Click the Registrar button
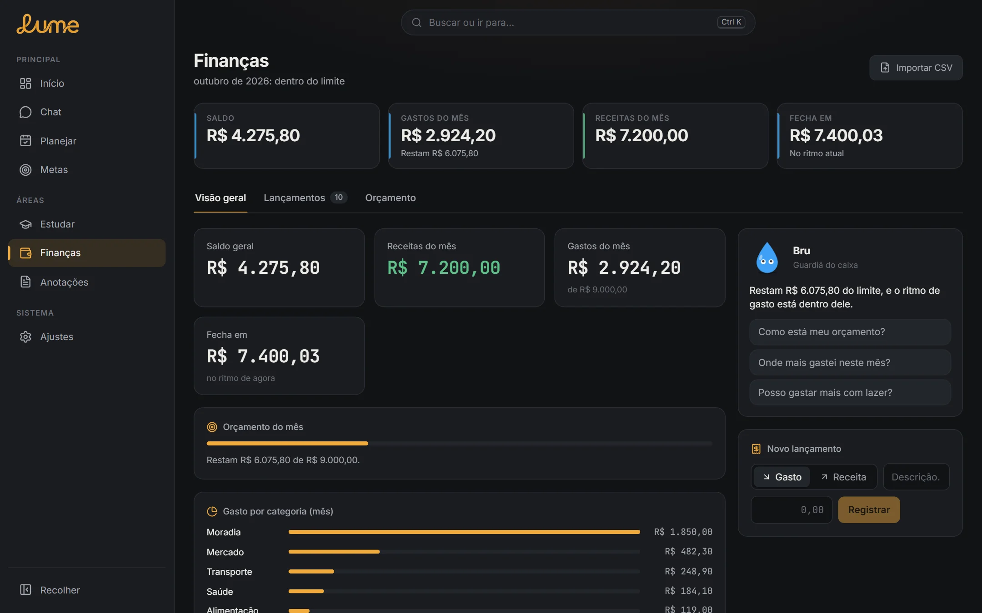This screenshot has width=982, height=613. click(869, 509)
